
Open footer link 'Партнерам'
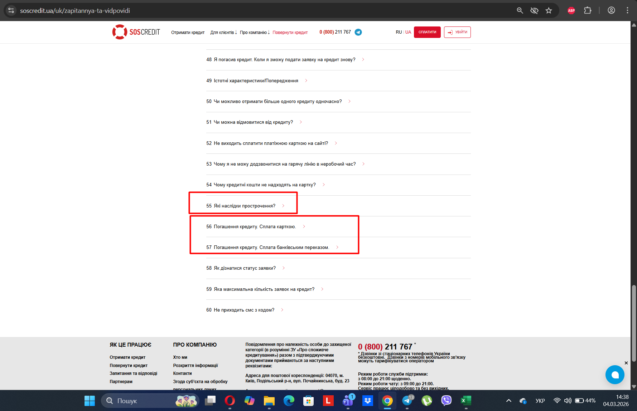[121, 382]
